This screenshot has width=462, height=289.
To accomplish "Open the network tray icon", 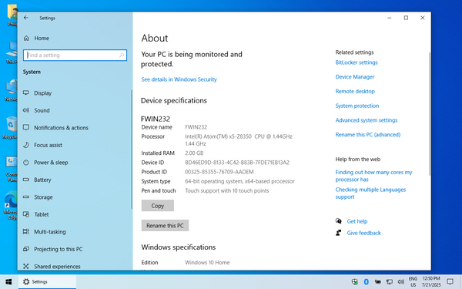I will (390, 281).
